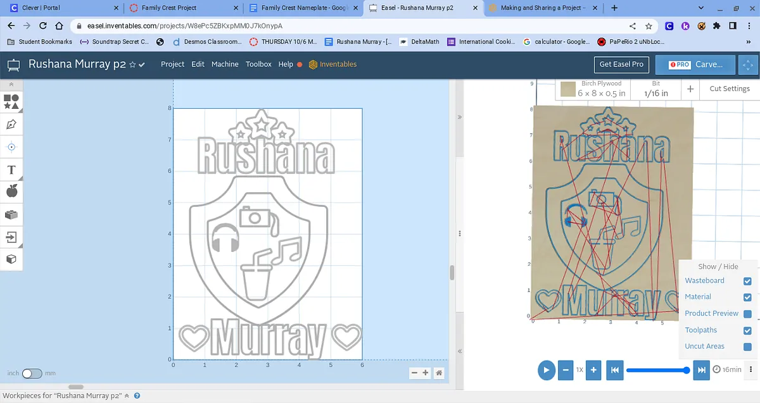This screenshot has width=760, height=403.
Task: Uncheck the Wasteboard checkbox
Action: pyautogui.click(x=747, y=281)
